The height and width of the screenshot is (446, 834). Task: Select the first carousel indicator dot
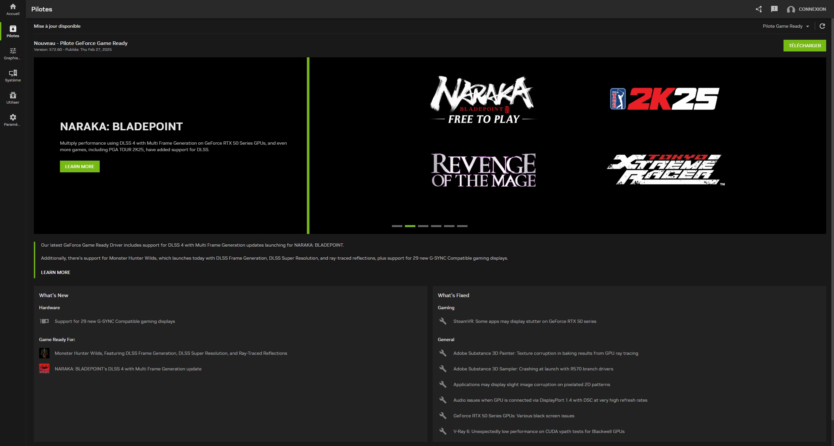click(x=397, y=226)
